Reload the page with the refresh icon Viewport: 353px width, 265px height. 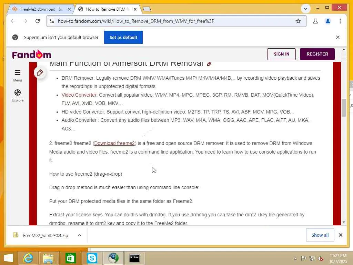[x=38, y=21]
